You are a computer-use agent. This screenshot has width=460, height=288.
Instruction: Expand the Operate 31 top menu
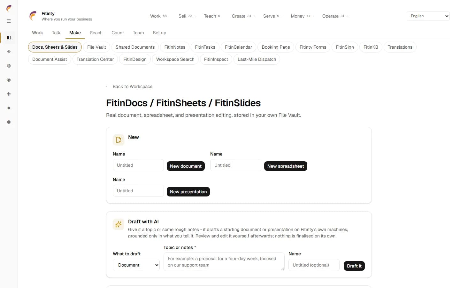pos(335,16)
